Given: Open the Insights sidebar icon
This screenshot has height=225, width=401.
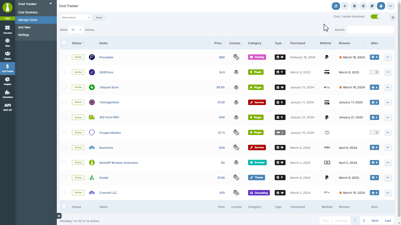Looking at the screenshot, I should click(8, 81).
